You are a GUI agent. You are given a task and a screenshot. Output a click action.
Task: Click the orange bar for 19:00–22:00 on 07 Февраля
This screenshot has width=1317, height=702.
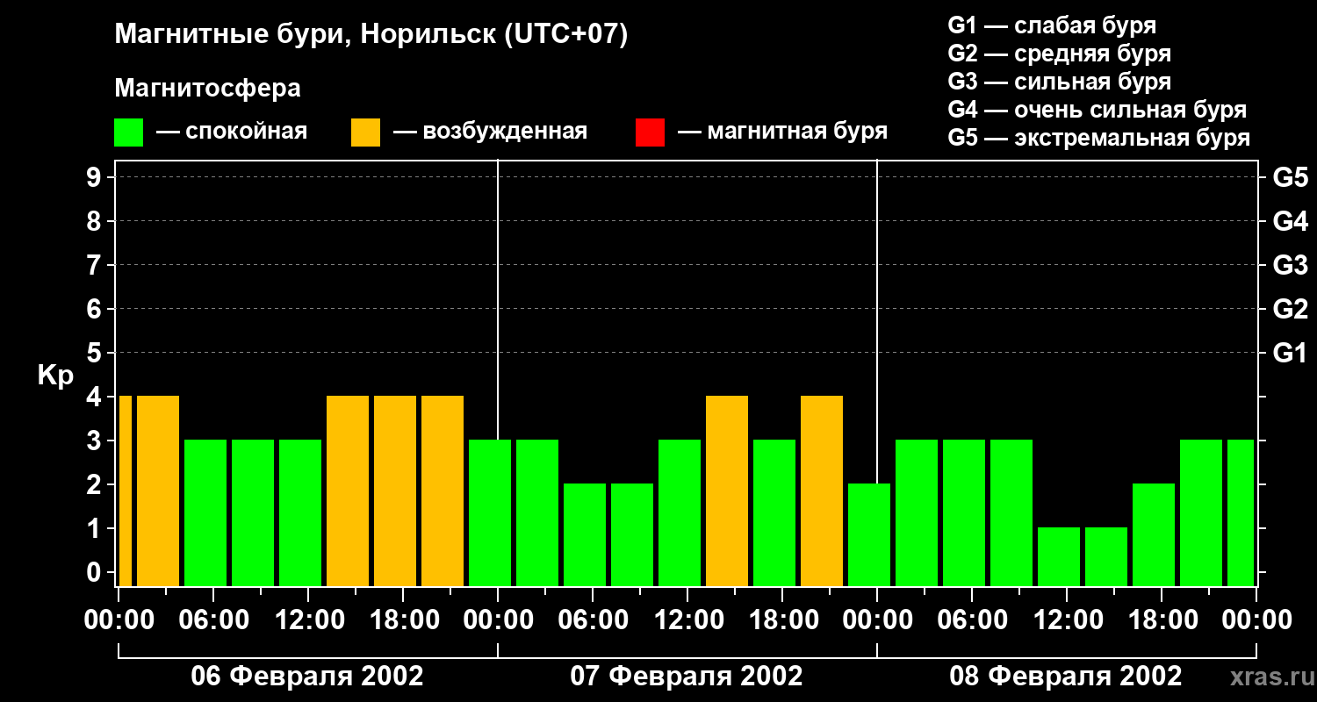click(x=822, y=491)
